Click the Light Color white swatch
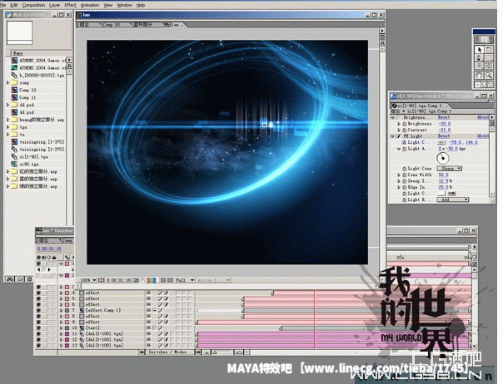 point(441,194)
